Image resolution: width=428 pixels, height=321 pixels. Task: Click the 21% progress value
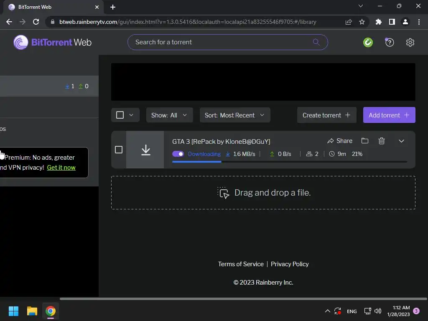(357, 154)
